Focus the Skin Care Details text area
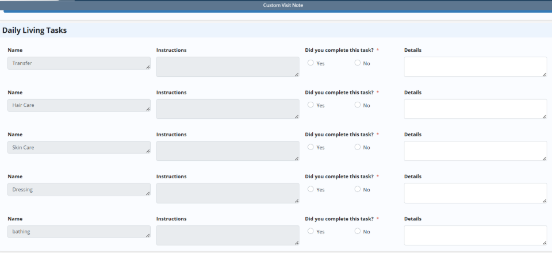Screen dimensions: 552x253 tap(475, 151)
